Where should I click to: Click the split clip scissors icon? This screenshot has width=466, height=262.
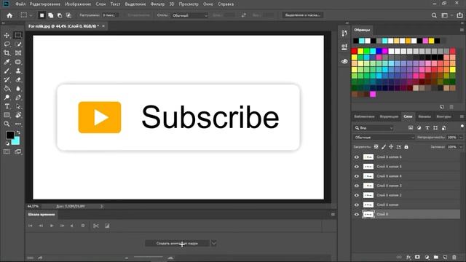point(95,226)
